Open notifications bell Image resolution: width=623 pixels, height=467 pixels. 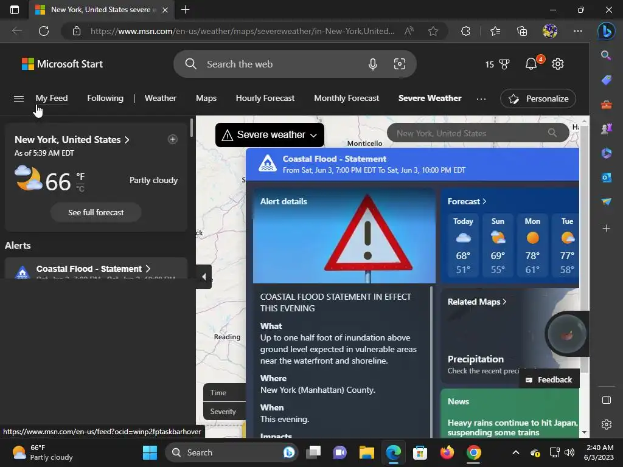pos(531,64)
